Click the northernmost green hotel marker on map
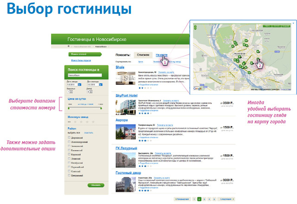 pos(246,40)
